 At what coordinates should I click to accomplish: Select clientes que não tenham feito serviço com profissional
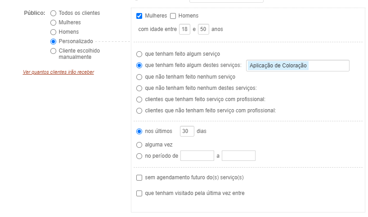point(139,111)
